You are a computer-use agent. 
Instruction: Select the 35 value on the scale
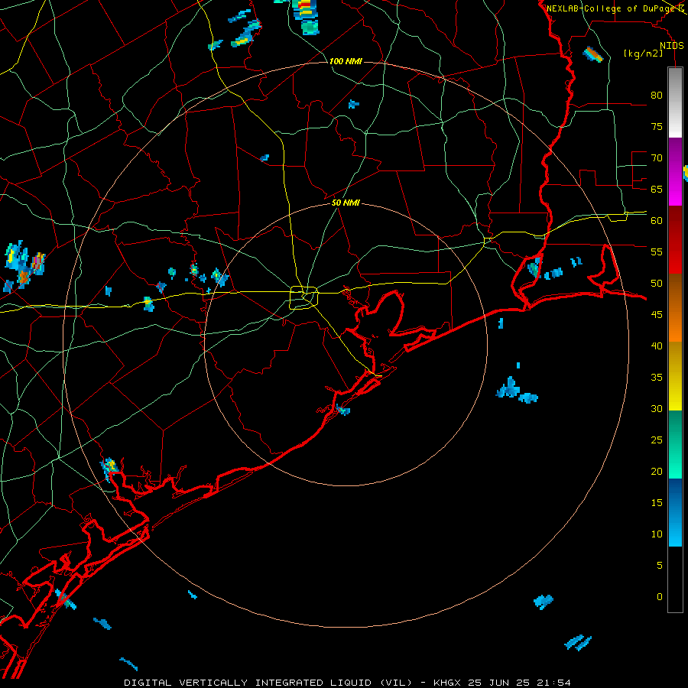click(x=657, y=378)
